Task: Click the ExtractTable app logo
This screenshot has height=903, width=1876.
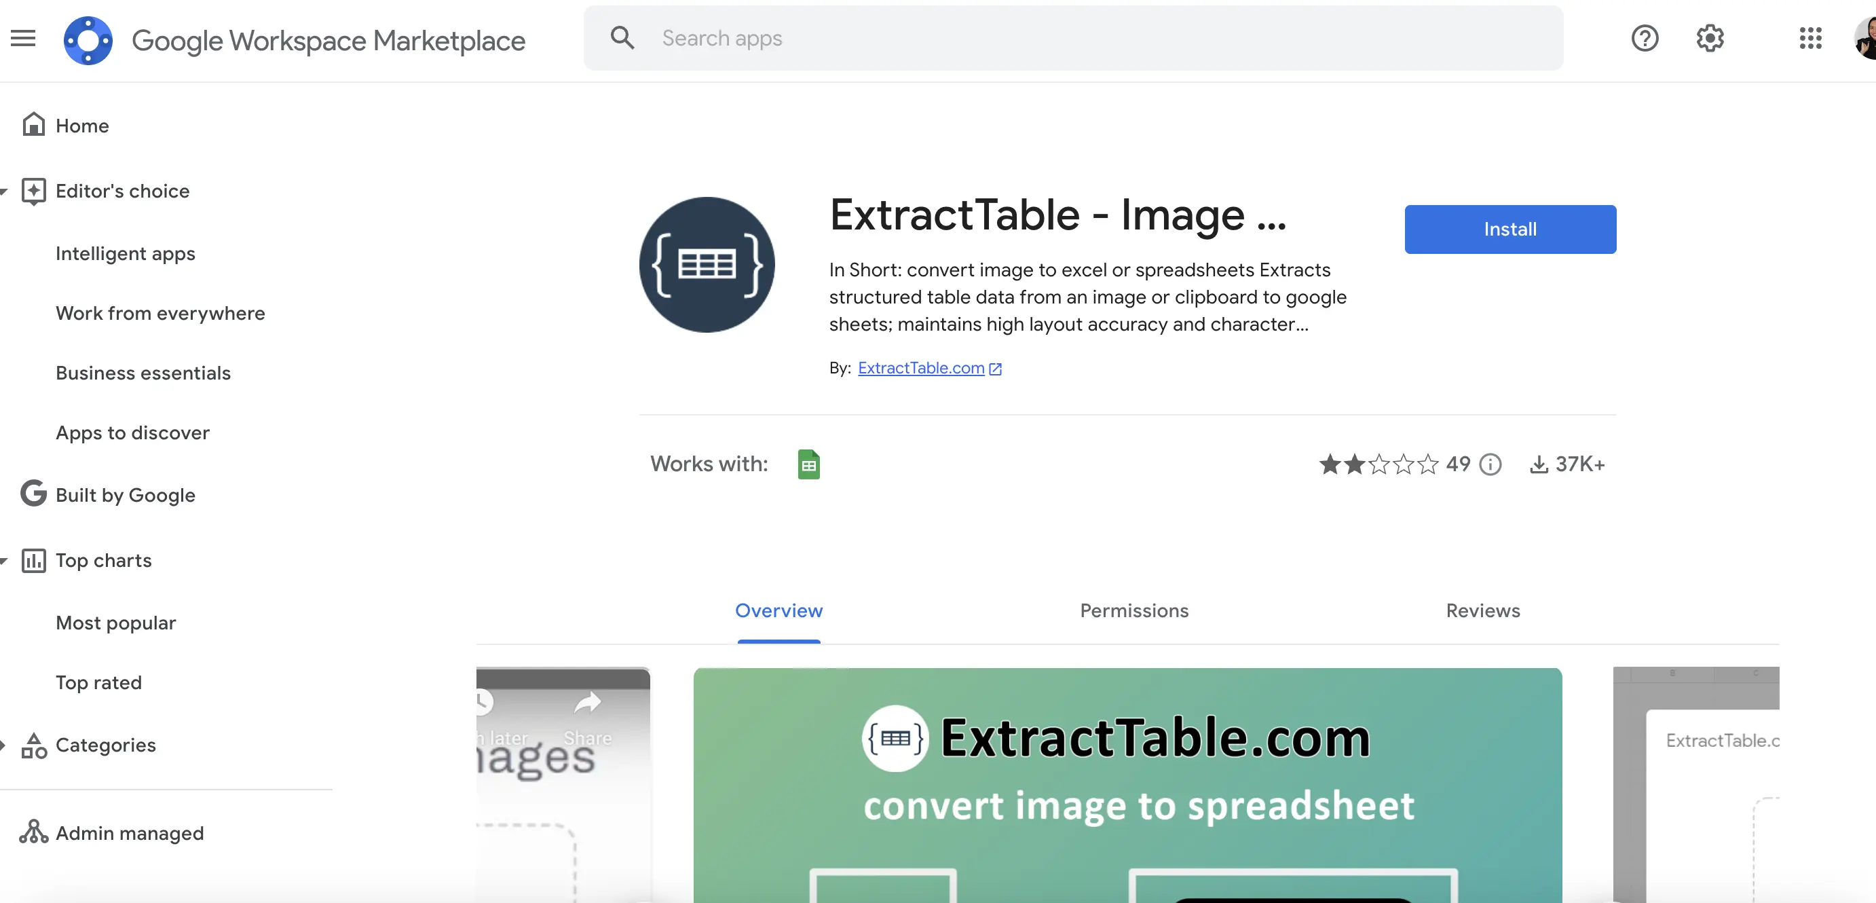Action: pos(707,264)
